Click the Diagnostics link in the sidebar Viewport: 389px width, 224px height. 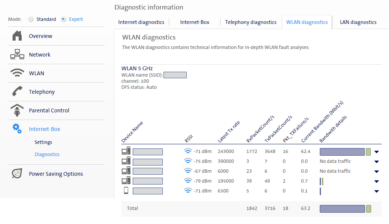(x=47, y=154)
